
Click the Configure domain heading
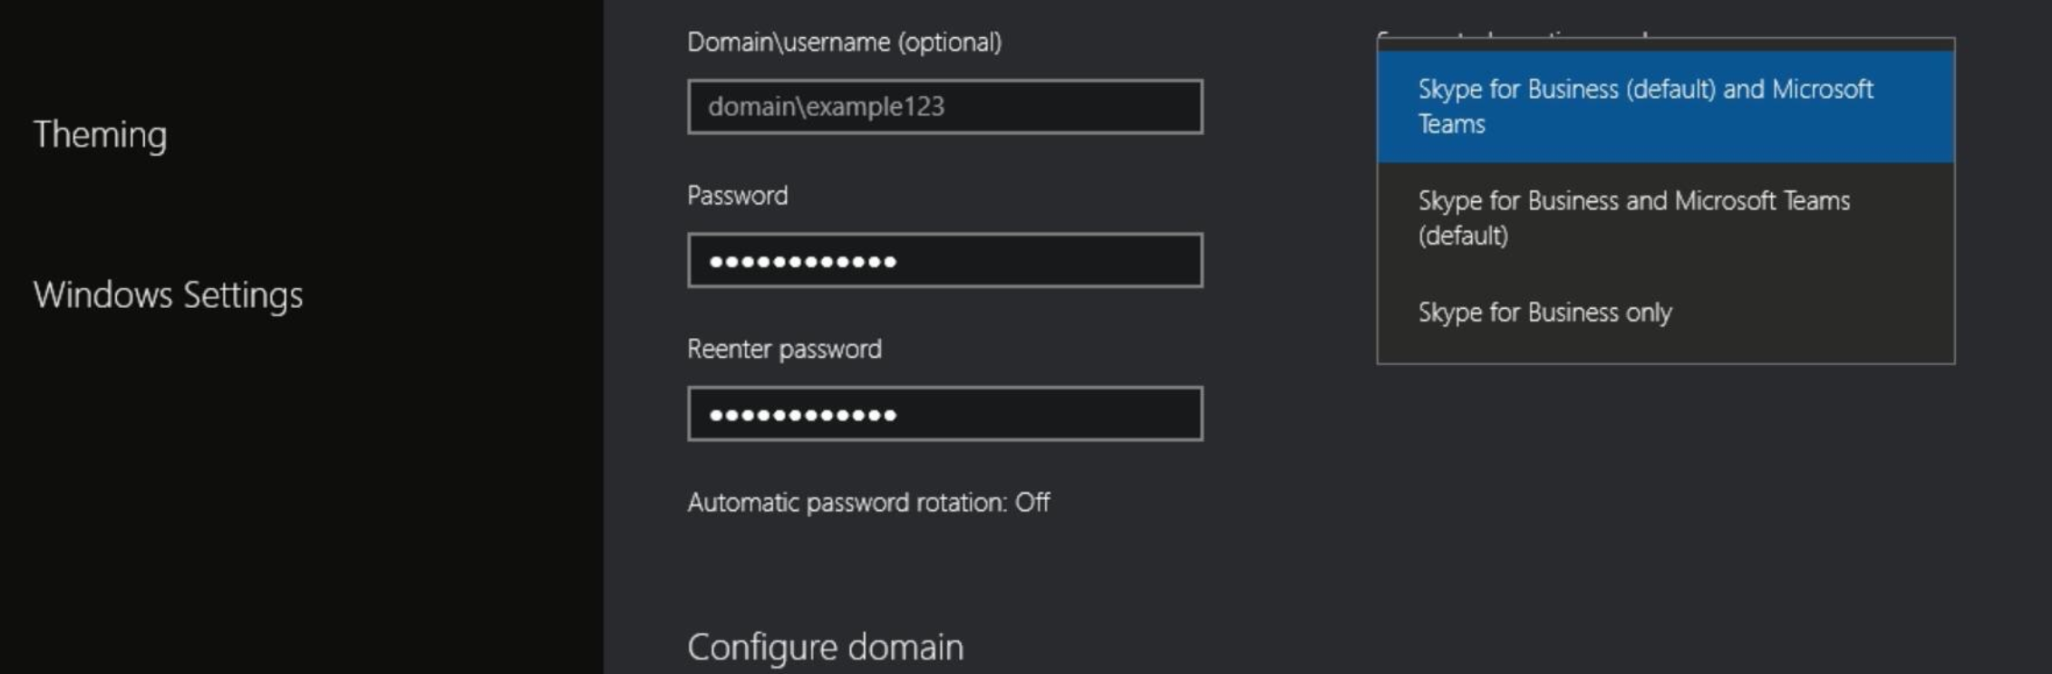click(825, 648)
